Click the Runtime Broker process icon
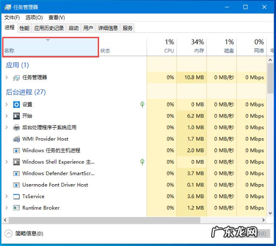Screen dimensions: 276x246 [x=16, y=208]
